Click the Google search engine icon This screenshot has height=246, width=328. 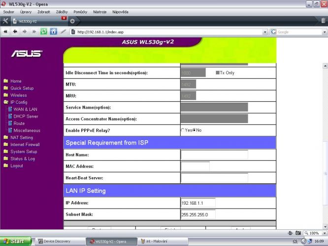pos(273,32)
